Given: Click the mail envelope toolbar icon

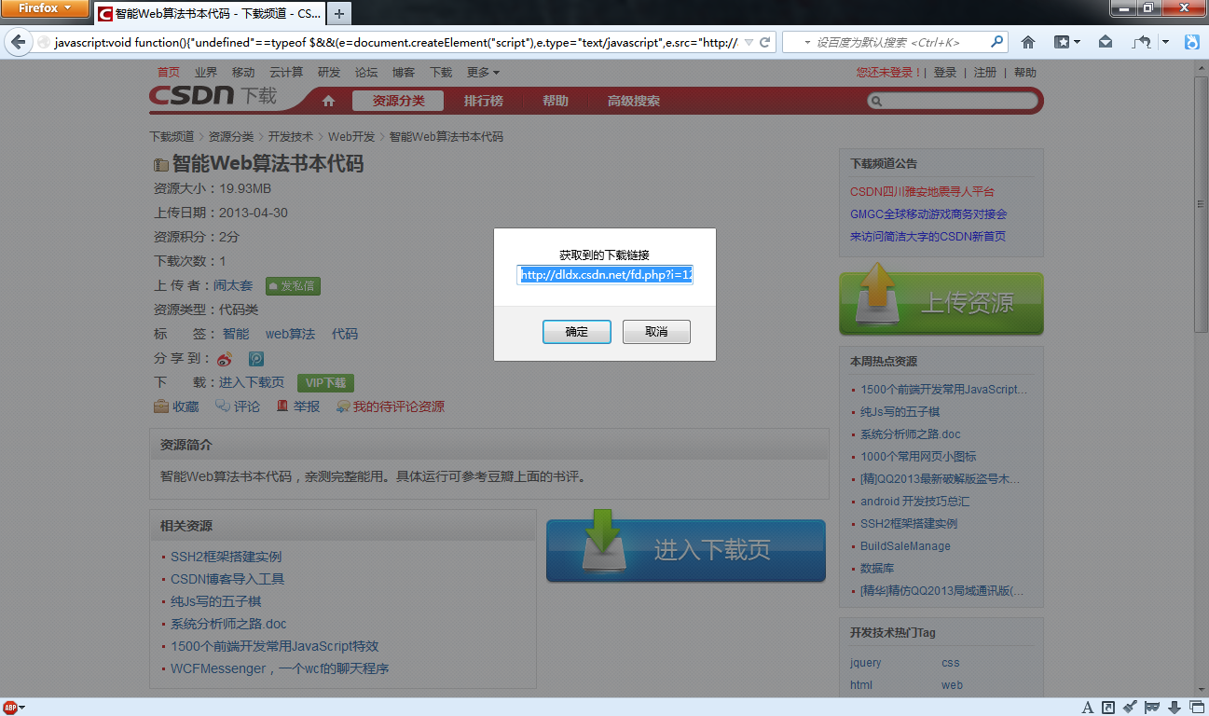Looking at the screenshot, I should (1106, 42).
